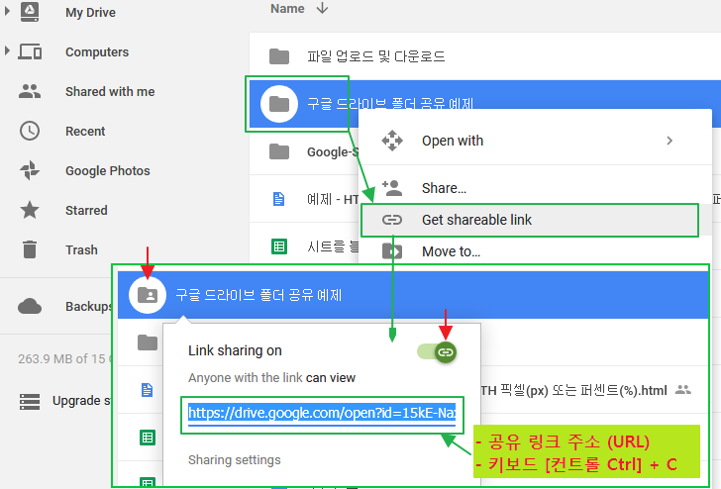This screenshot has width=721, height=489.
Task: Click the spreadsheet icon next to 시트를
Action: coord(279,246)
